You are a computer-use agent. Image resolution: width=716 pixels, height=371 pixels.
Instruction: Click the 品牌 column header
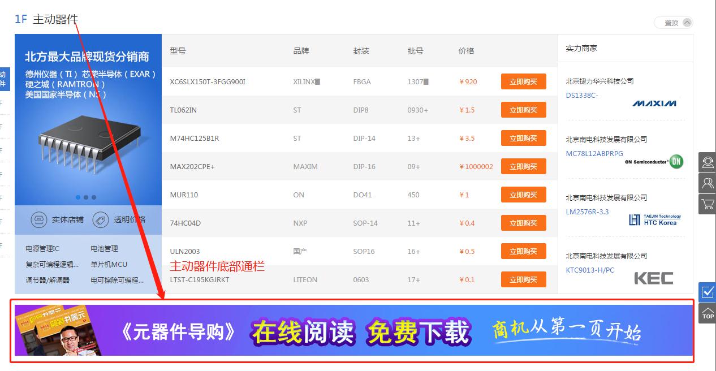[301, 51]
